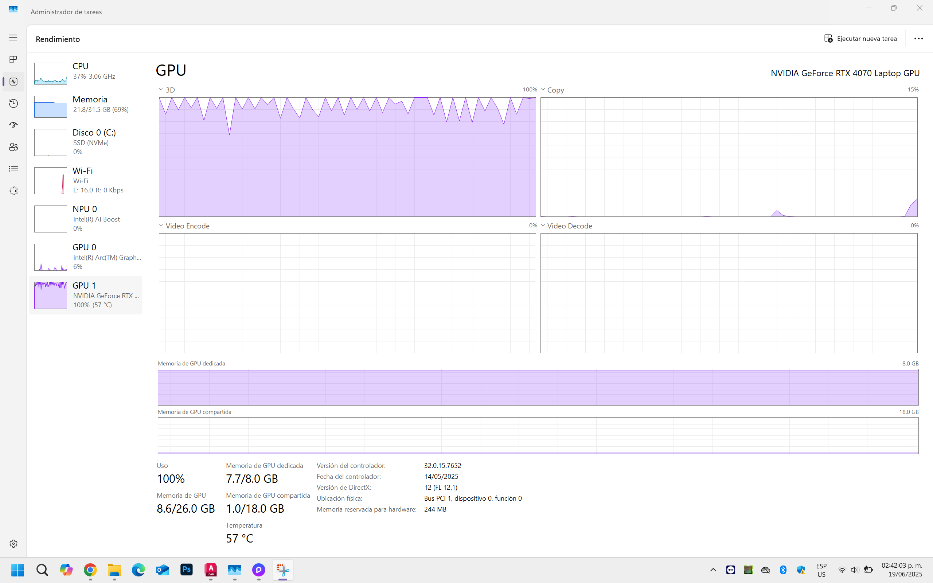Click the 57 °C temperature value

239,538
